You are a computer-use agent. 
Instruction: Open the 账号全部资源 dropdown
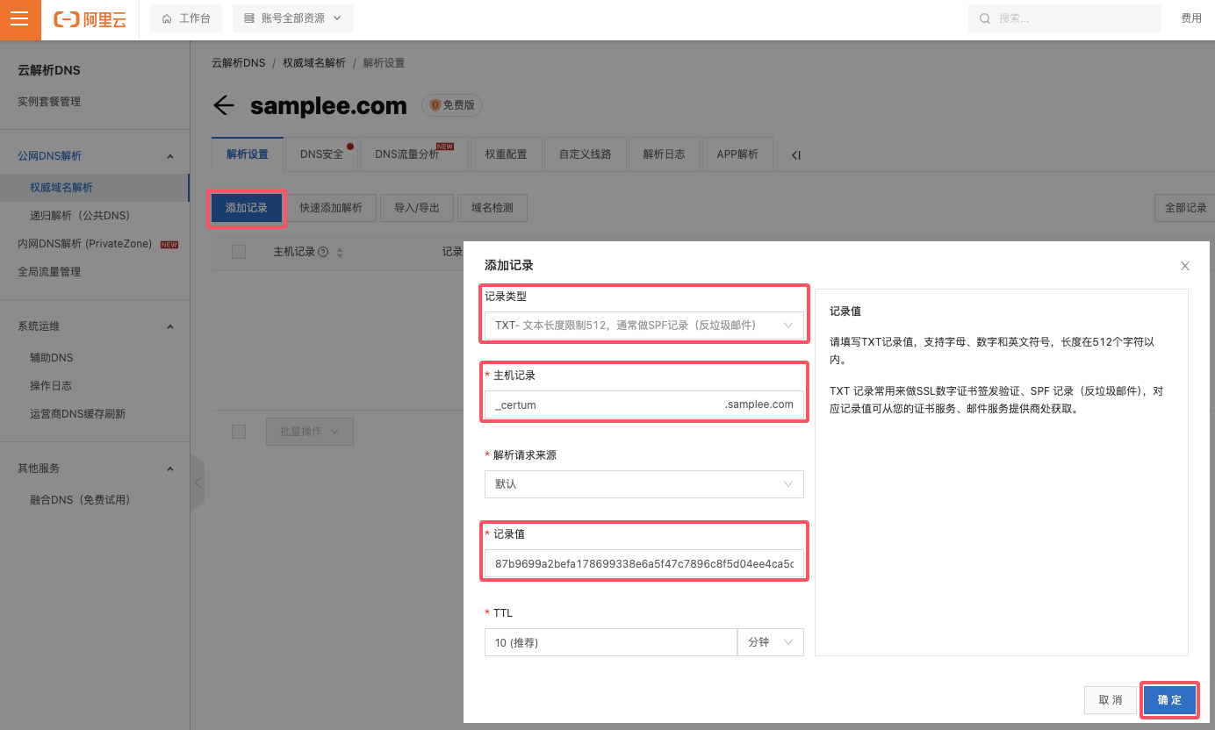click(x=293, y=18)
